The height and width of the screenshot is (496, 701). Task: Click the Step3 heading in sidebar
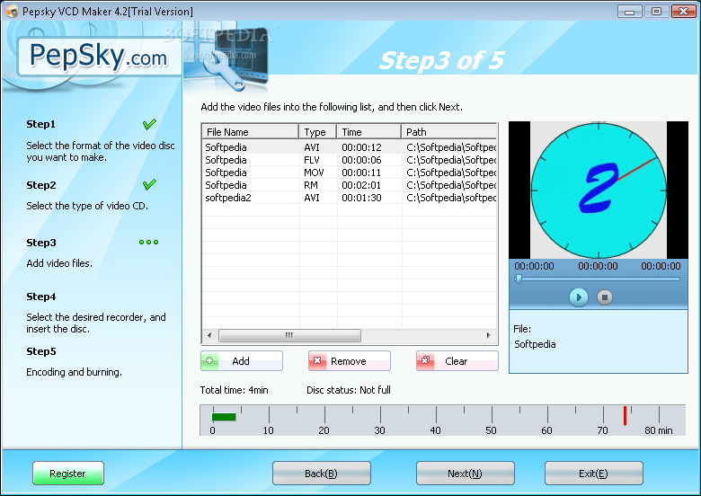tap(41, 243)
